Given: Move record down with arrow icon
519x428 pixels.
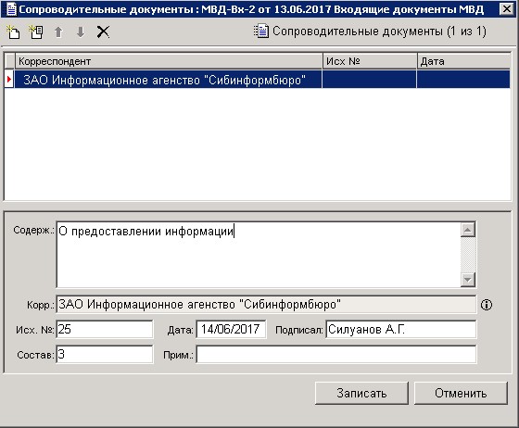Looking at the screenshot, I should click(81, 32).
